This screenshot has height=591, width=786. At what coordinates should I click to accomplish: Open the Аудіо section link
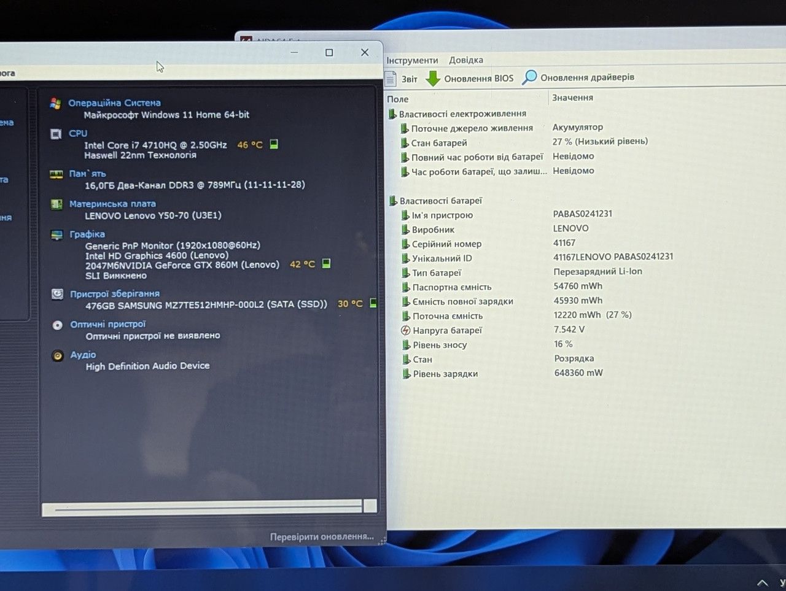point(83,355)
